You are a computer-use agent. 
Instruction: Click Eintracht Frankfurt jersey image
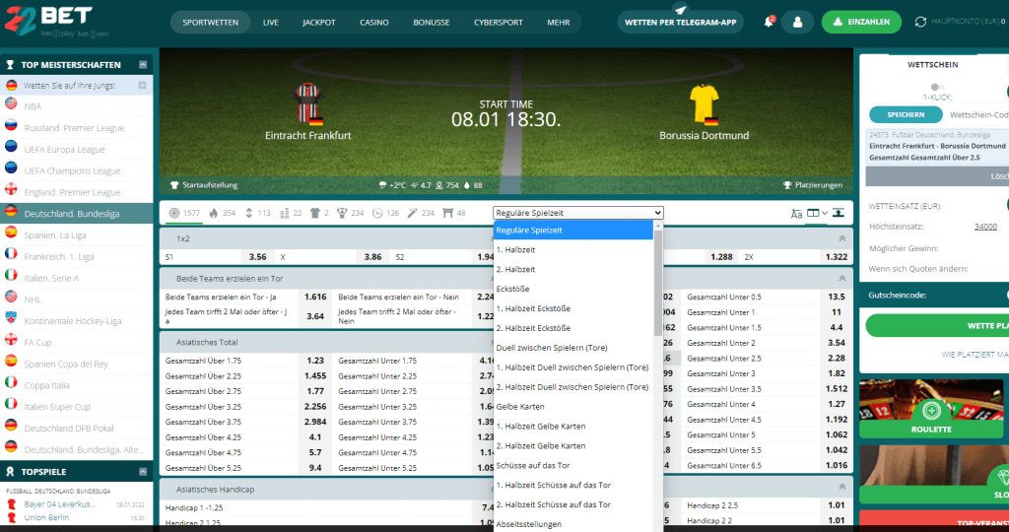pyautogui.click(x=308, y=104)
